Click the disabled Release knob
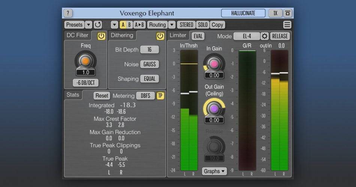 click(214, 147)
